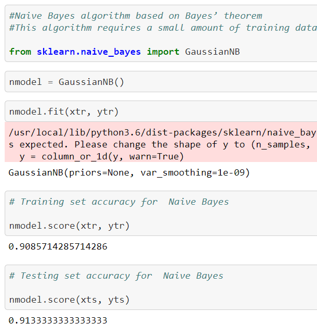
Task: Click the nmodel.fit(xtr, ytr) cell
Action: tap(161, 111)
